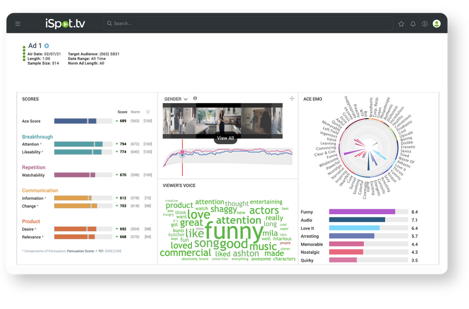Open the Breakthrough section heading
The image size is (469, 309).
coord(37,137)
